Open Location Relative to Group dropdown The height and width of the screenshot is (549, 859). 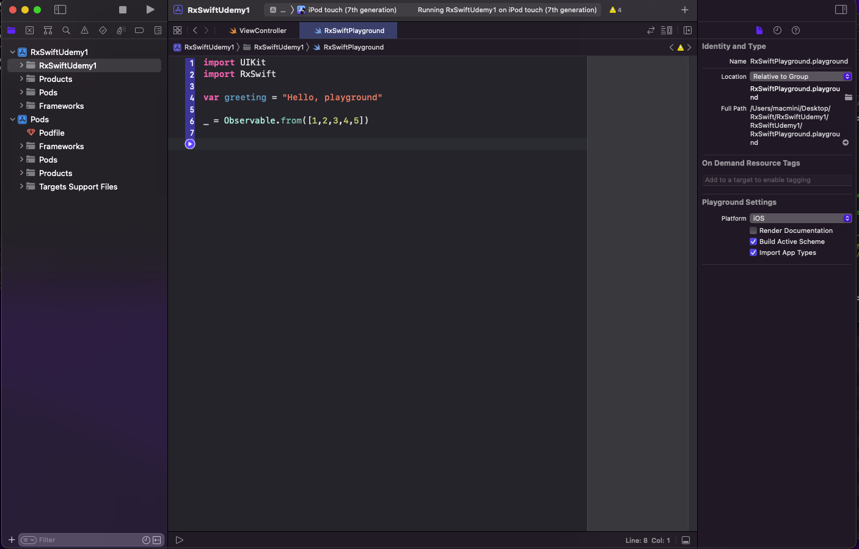800,76
